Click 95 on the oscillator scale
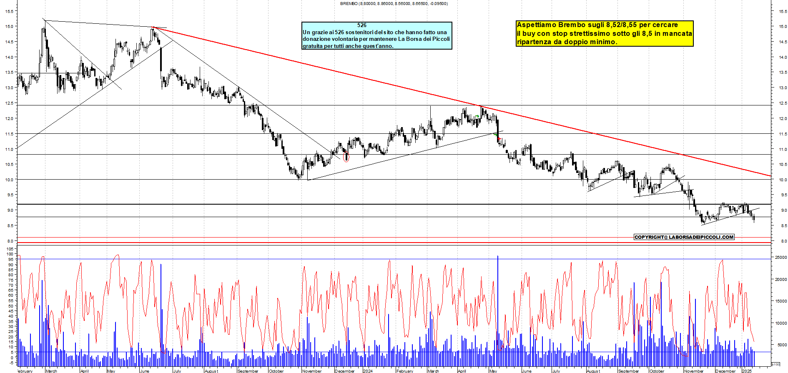 click(11, 259)
